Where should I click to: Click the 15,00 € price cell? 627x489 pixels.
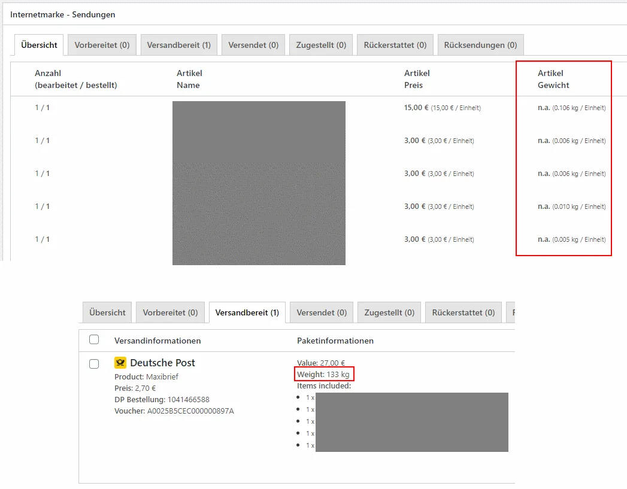443,108
